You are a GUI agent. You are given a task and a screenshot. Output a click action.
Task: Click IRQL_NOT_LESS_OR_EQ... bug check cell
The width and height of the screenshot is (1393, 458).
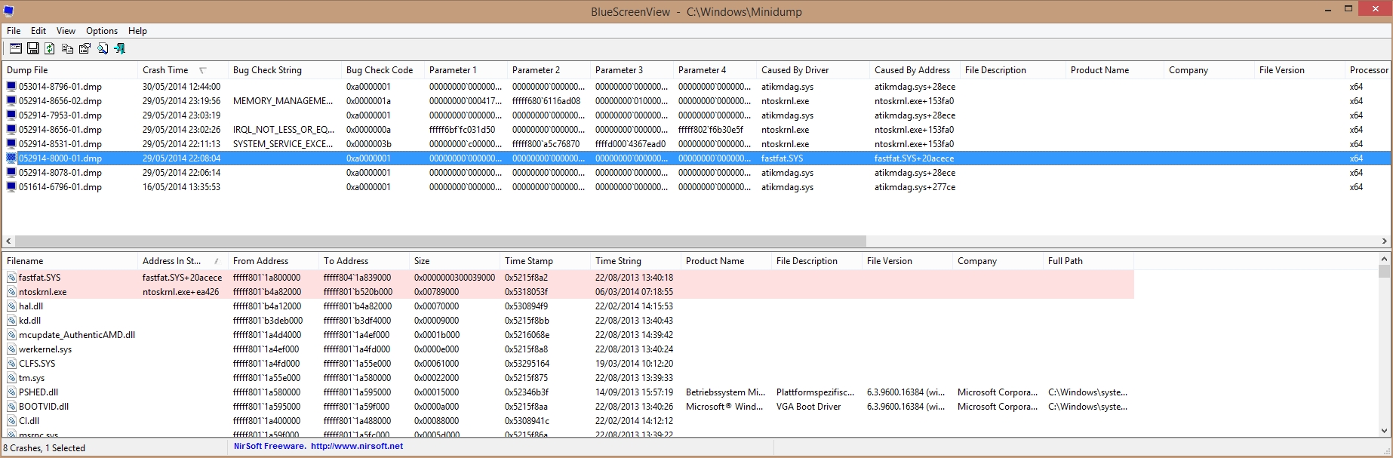coord(285,130)
